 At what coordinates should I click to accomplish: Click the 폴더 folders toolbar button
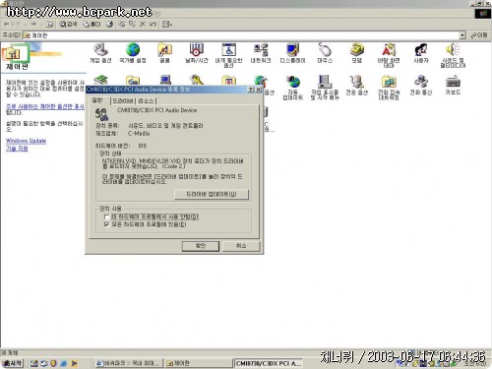92,24
